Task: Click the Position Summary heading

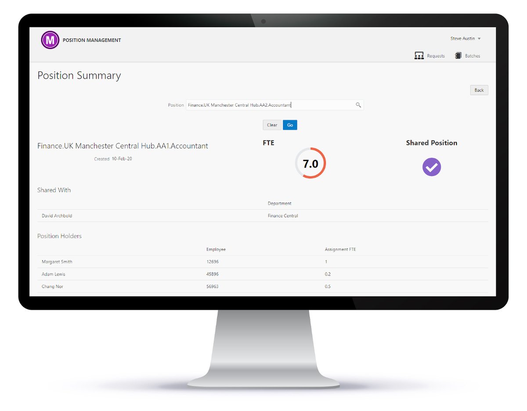Action: [x=79, y=75]
